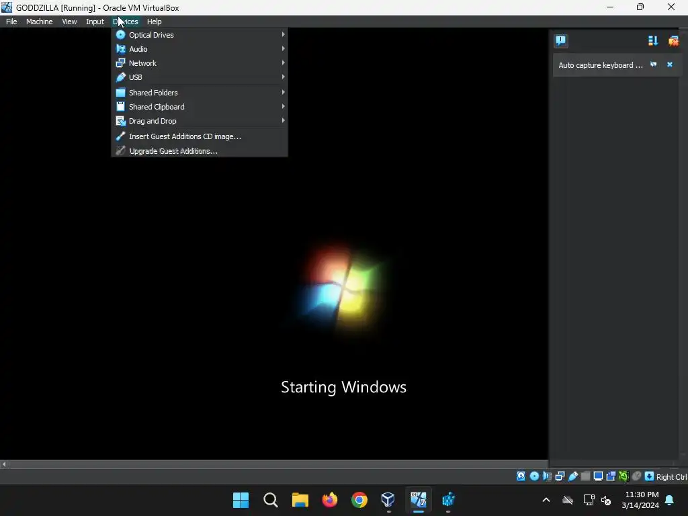Click the running Windows 7 VM taskbar icon
688x516 pixels.
[418, 500]
